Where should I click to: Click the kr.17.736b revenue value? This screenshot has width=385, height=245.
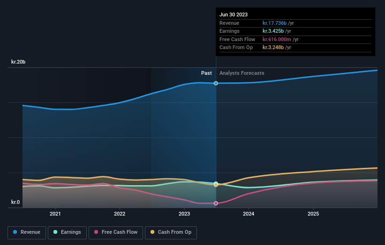pyautogui.click(x=274, y=23)
